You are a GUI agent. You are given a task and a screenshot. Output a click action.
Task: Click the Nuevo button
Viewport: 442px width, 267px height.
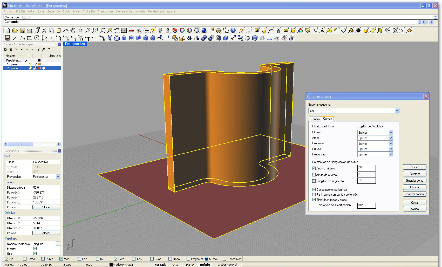(x=414, y=167)
